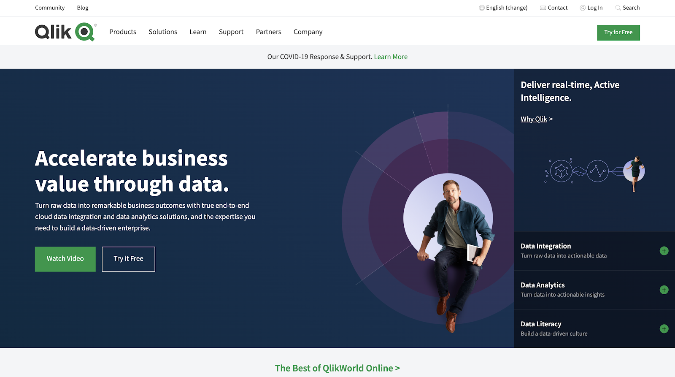Expand Data Literacy with plus icon
The height and width of the screenshot is (377, 675).
(664, 328)
